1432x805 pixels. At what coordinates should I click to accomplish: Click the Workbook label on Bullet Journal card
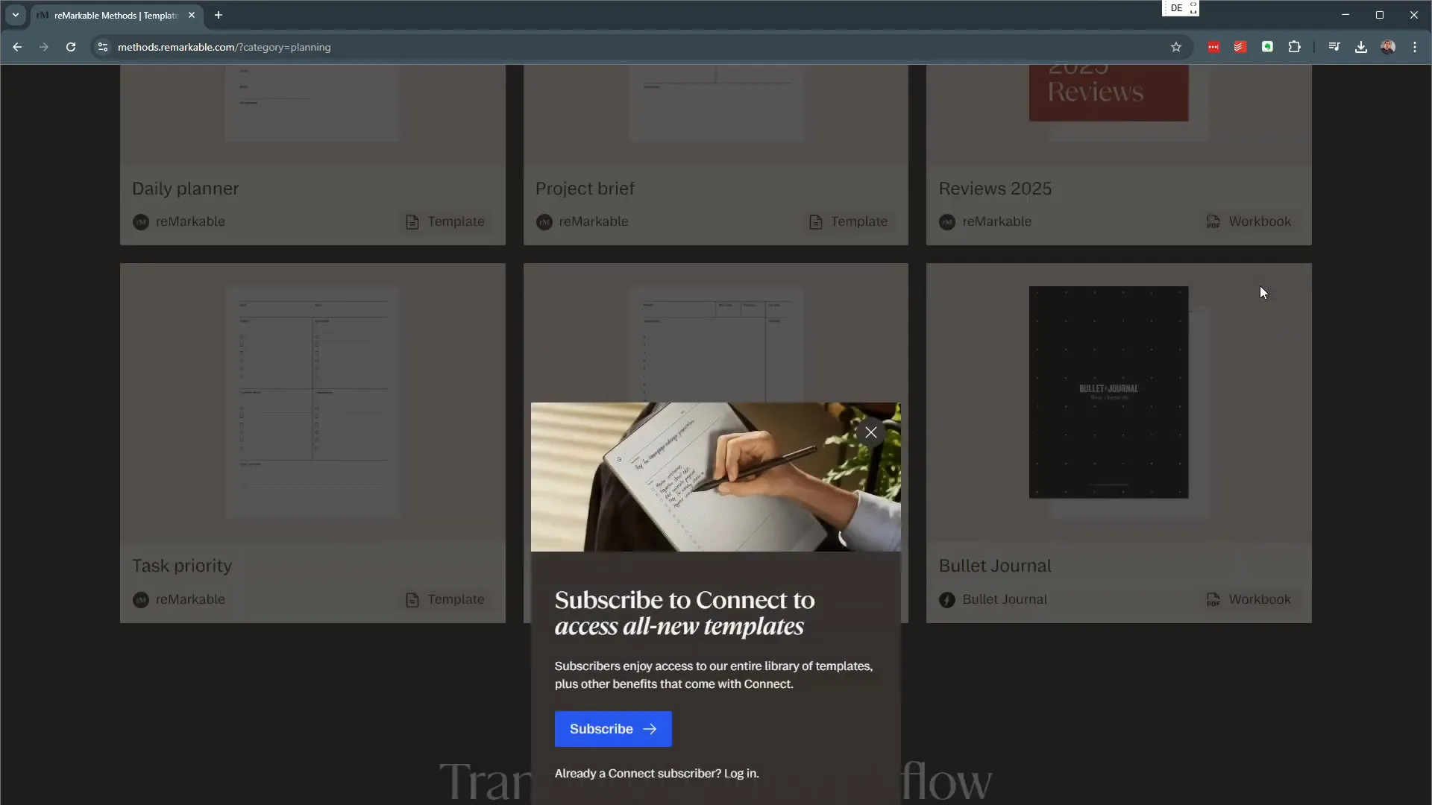coord(1260,599)
